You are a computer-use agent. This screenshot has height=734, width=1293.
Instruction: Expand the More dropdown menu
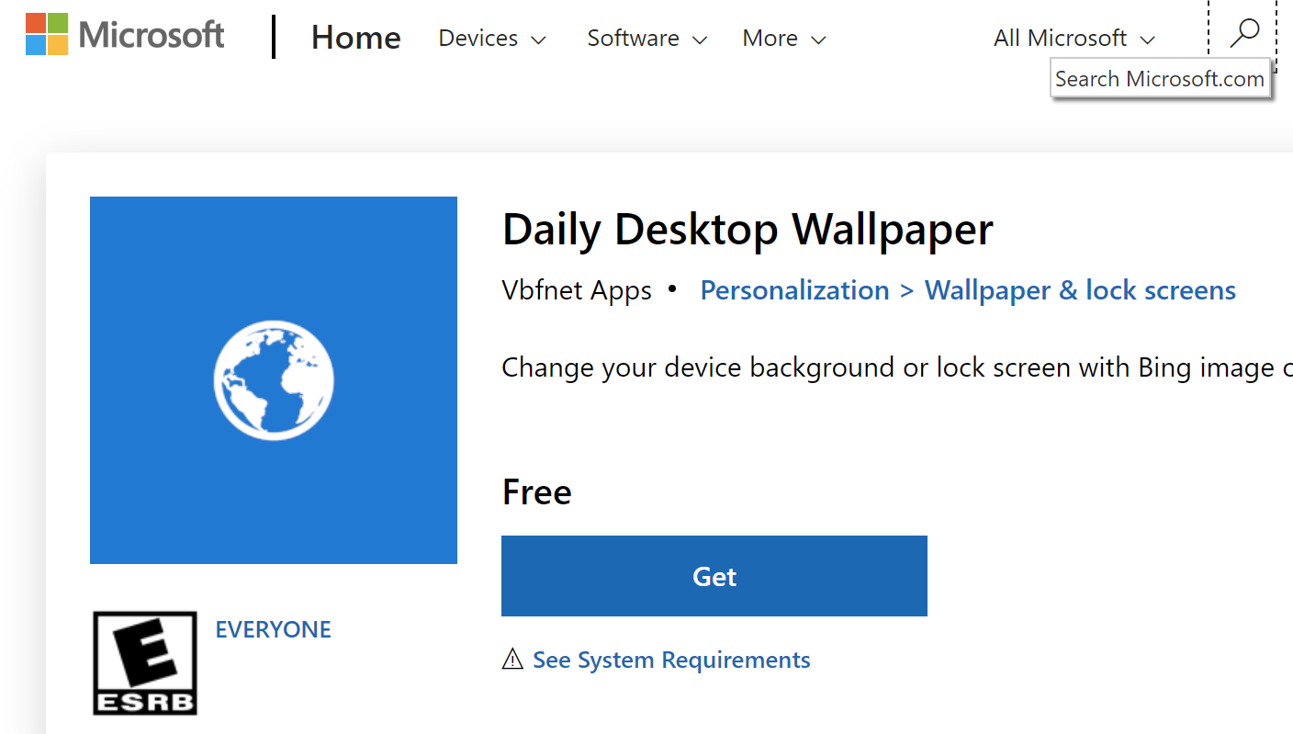coord(784,39)
